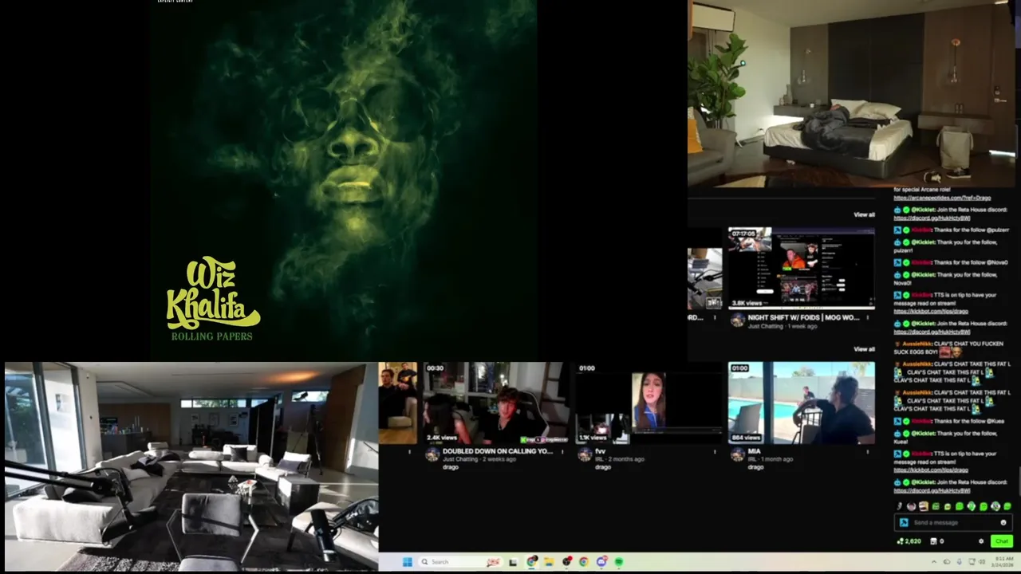Image resolution: width=1021 pixels, height=574 pixels.
Task: Open the system tray overflow chevron
Action: click(934, 562)
